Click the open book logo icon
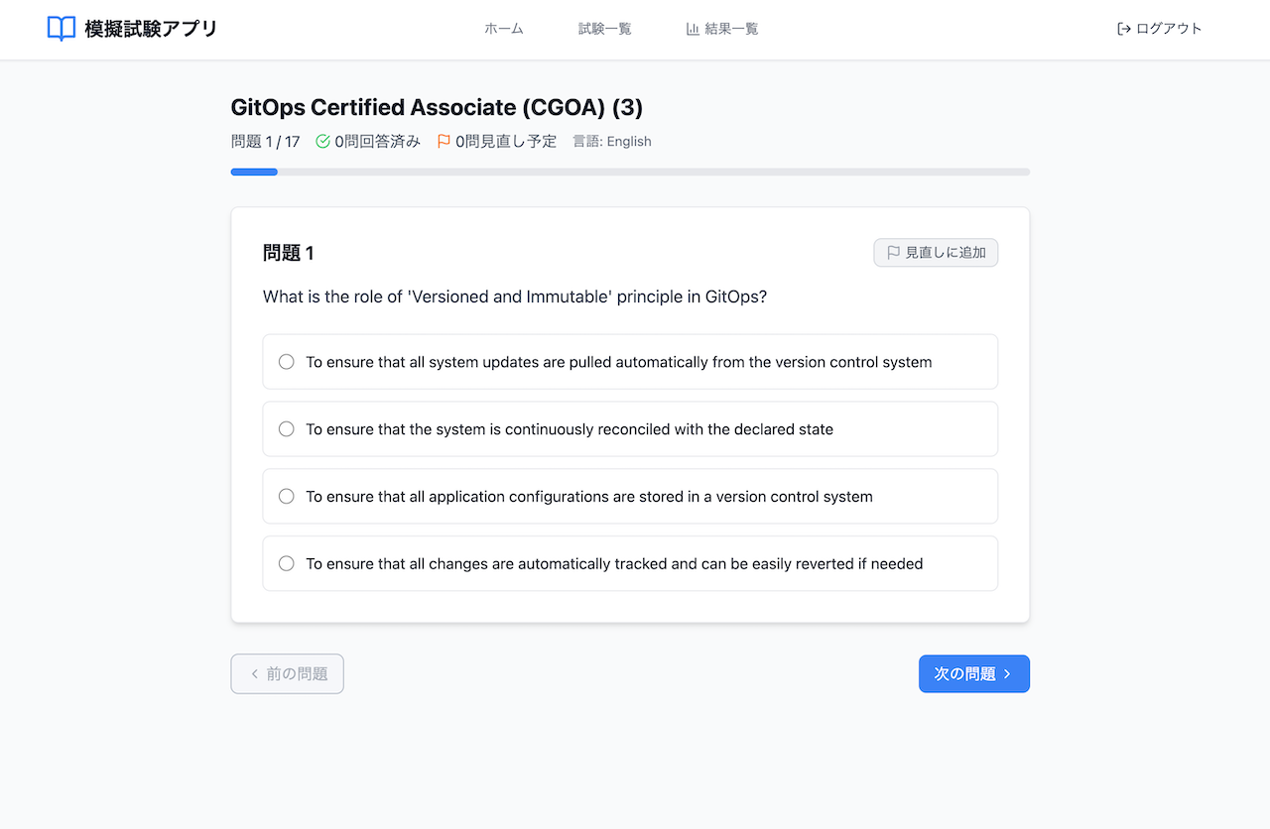Image resolution: width=1270 pixels, height=829 pixels. click(62, 29)
